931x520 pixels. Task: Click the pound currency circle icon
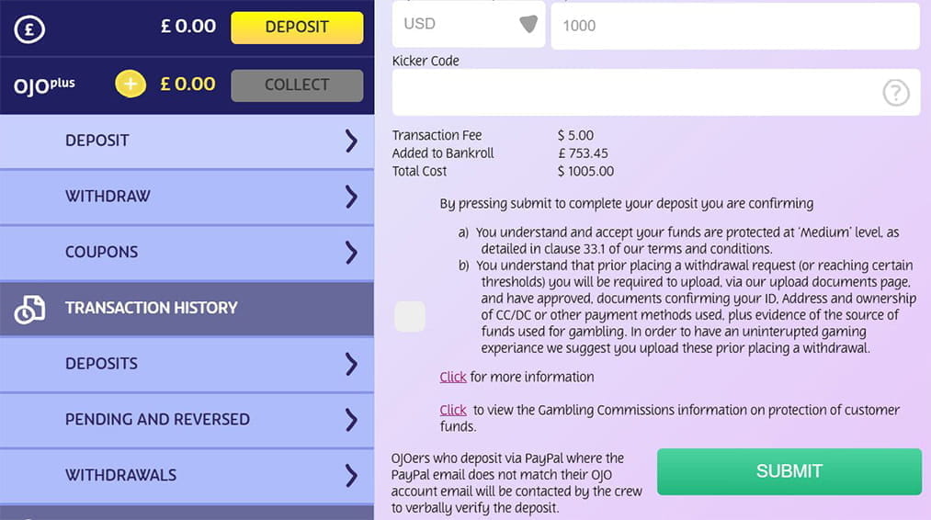[29, 28]
